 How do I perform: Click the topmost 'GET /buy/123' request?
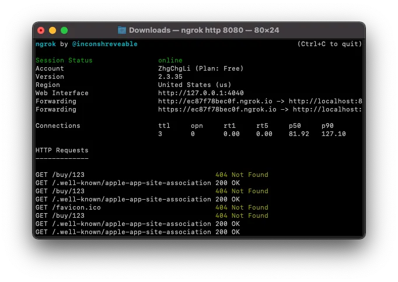click(x=60, y=175)
